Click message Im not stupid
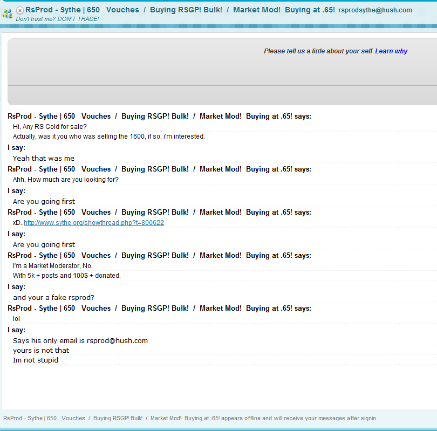The width and height of the screenshot is (437, 431). point(36,360)
